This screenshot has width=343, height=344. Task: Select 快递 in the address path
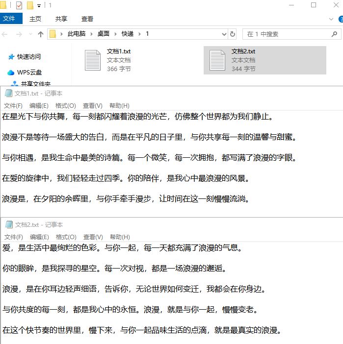point(128,34)
